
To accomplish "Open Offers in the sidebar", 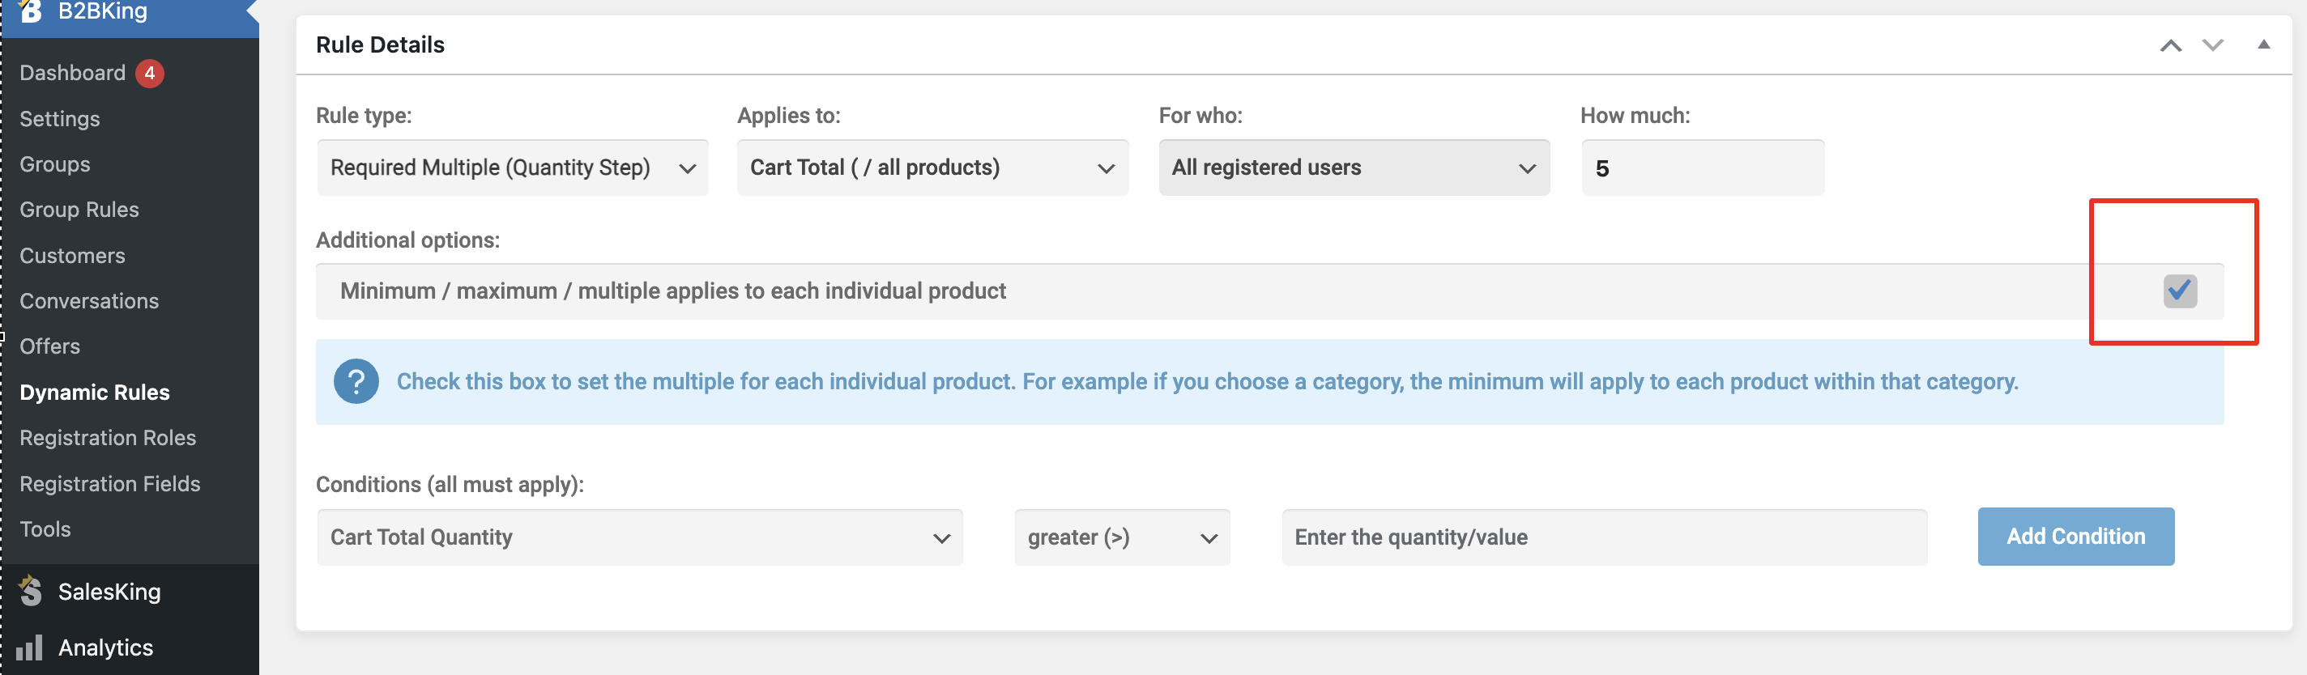I will coord(50,346).
